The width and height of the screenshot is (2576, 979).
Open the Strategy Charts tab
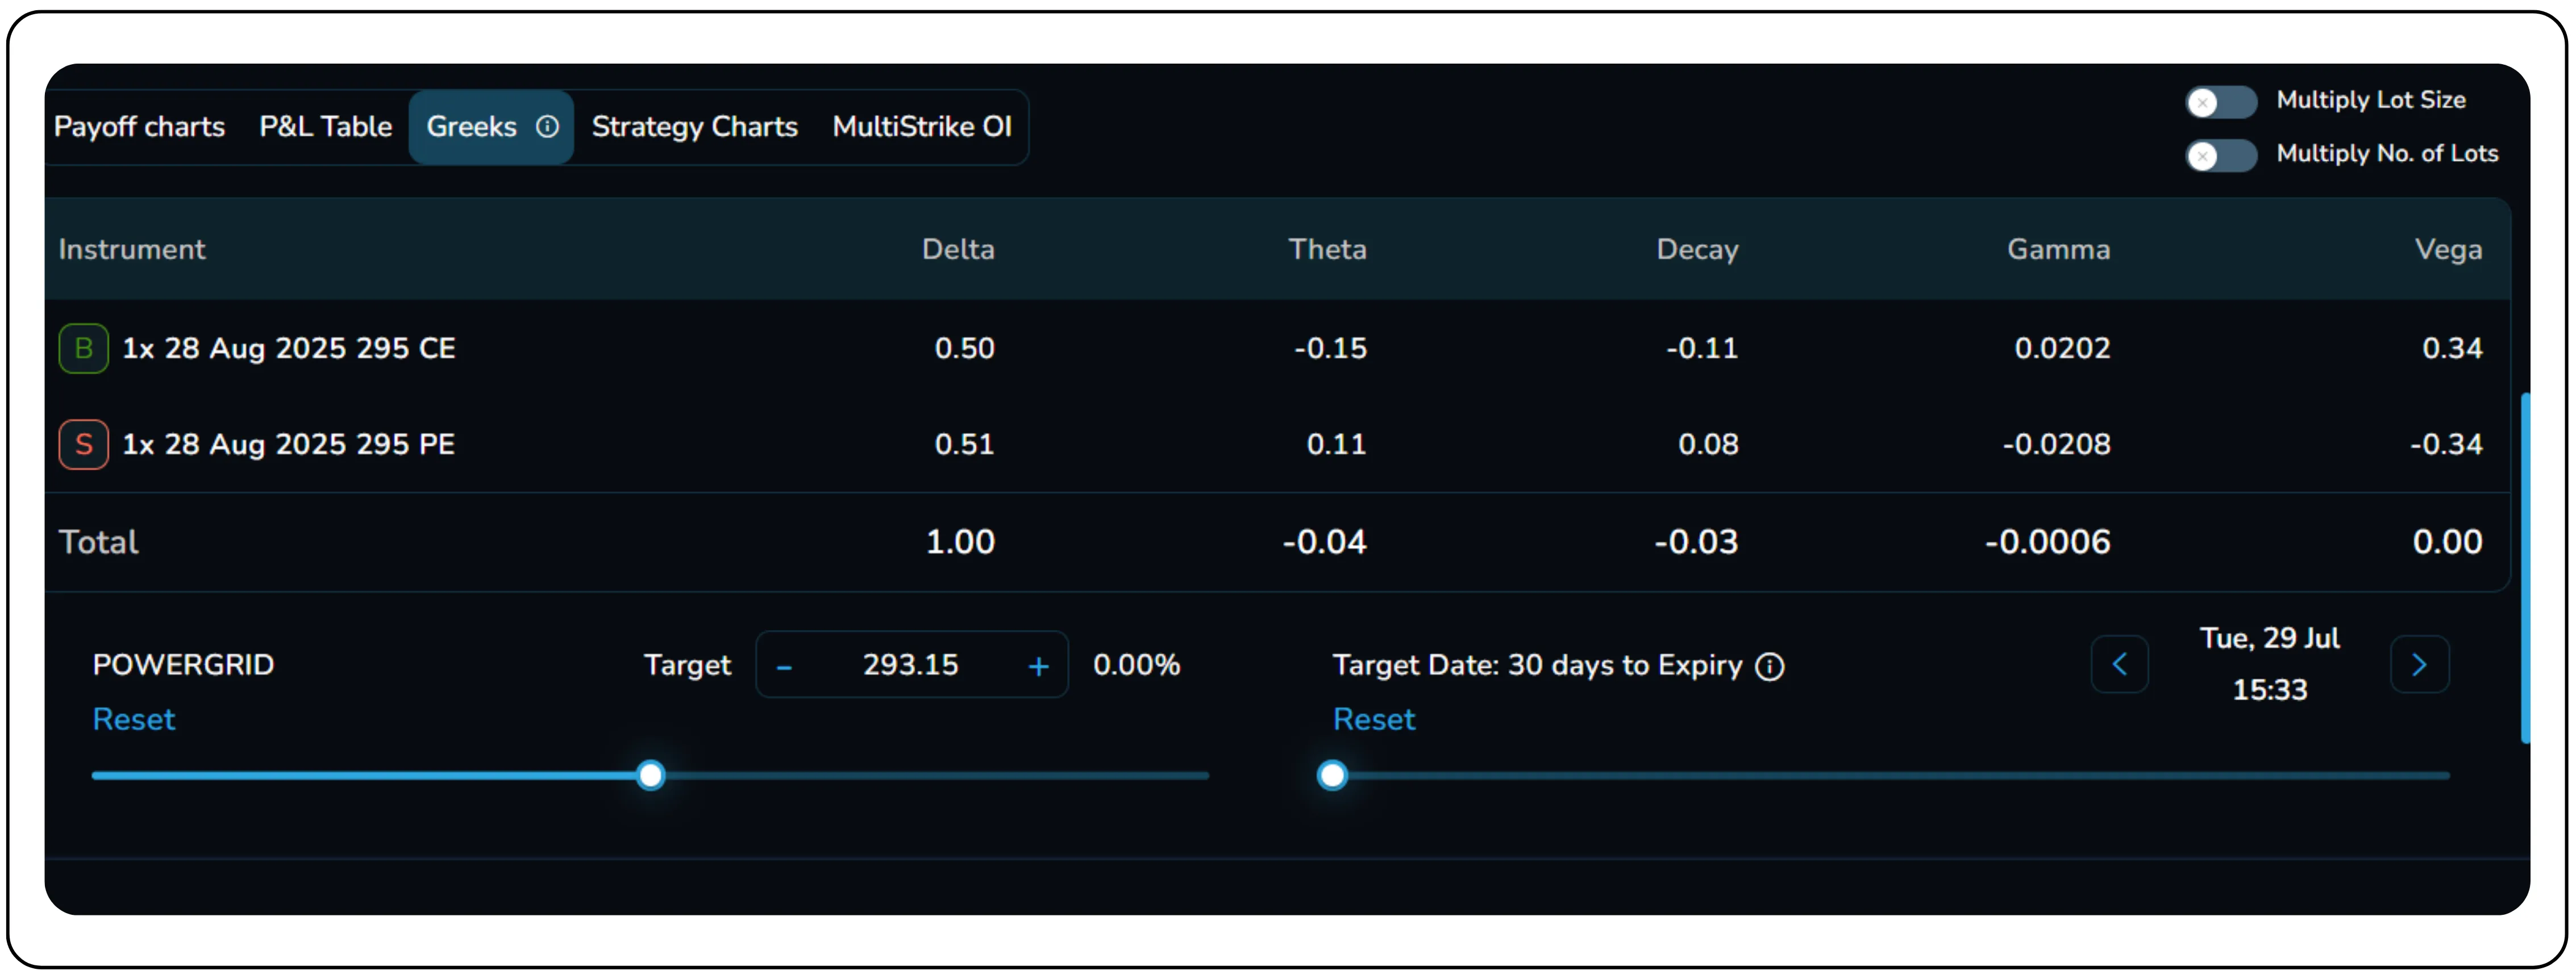(694, 127)
